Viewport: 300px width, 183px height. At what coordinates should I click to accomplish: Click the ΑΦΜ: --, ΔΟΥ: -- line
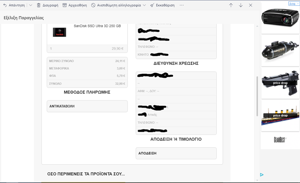[x=148, y=91]
